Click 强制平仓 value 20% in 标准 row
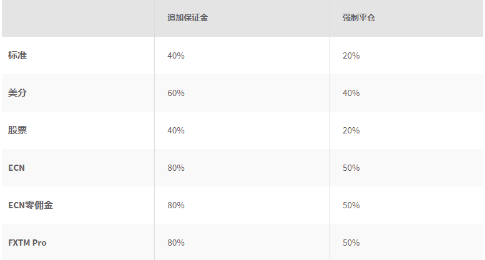Screen dimensions: 485x260 click(x=351, y=55)
